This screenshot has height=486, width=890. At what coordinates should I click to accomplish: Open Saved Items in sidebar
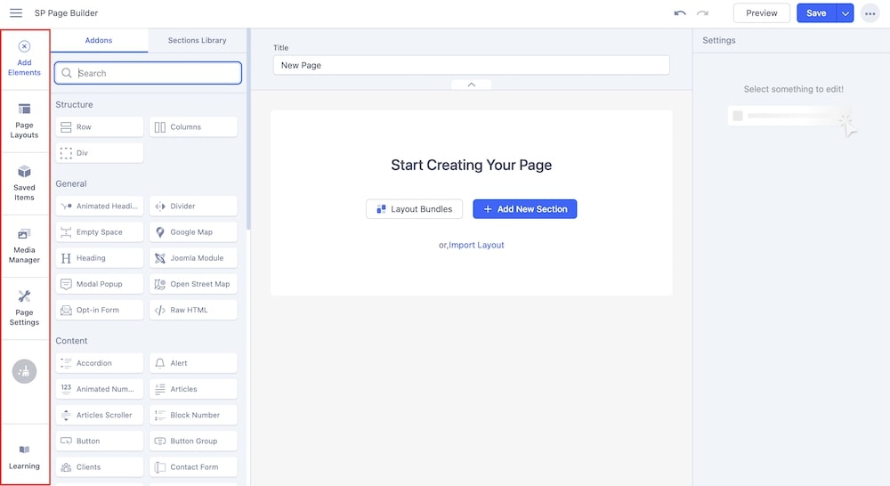click(24, 182)
